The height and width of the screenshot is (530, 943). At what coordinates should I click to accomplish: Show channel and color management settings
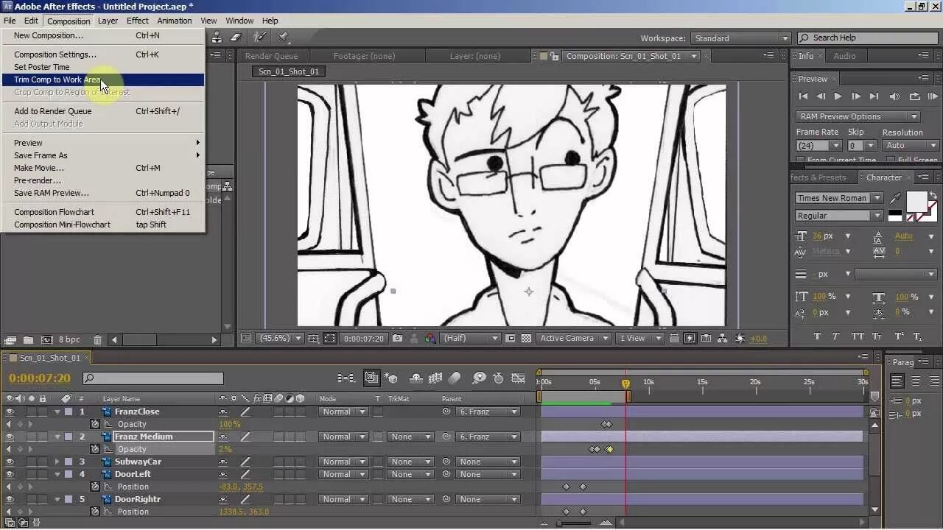pyautogui.click(x=431, y=339)
